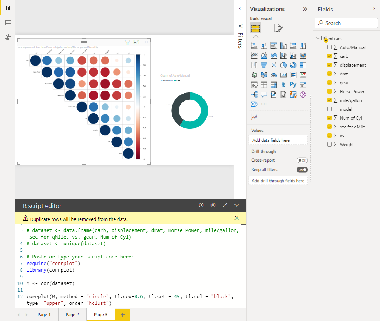Dismiss the duplicate rows warning
Viewport: 380px width, 321px height.
pyautogui.click(x=236, y=218)
